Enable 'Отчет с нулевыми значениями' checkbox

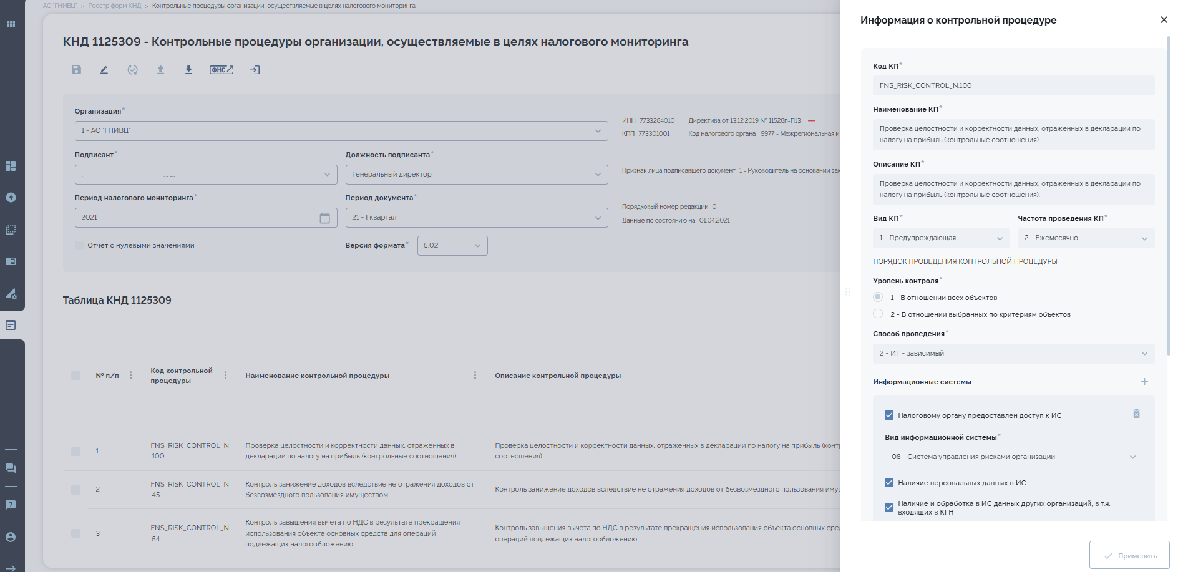point(79,245)
